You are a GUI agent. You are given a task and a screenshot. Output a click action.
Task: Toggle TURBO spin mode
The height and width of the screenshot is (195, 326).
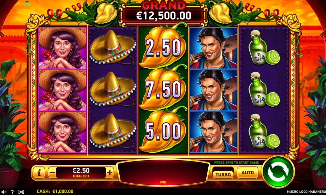(x=223, y=175)
